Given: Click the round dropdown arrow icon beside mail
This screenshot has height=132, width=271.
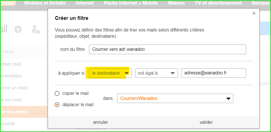Looking at the screenshot, I should [x=18, y=29].
